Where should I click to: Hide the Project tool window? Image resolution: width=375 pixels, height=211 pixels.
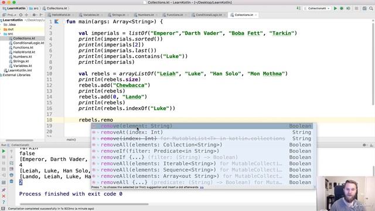coord(42,15)
